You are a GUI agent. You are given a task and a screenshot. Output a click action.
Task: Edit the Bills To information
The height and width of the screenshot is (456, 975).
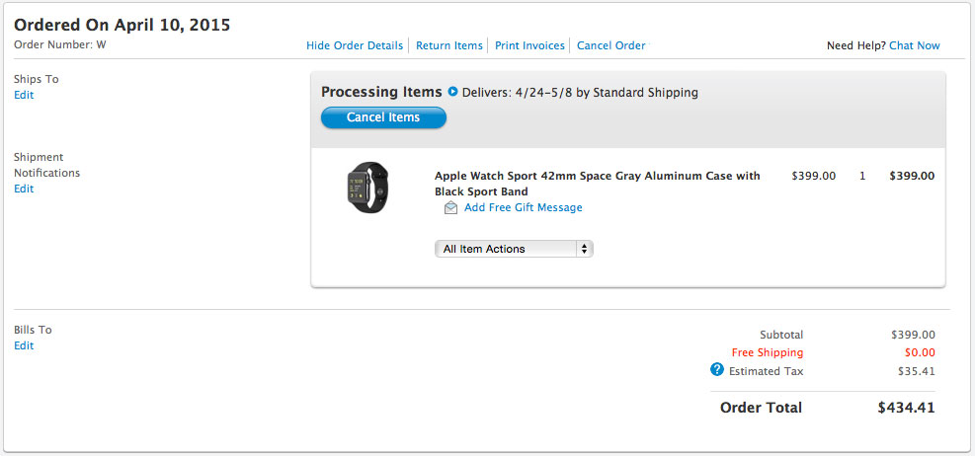[x=24, y=345]
